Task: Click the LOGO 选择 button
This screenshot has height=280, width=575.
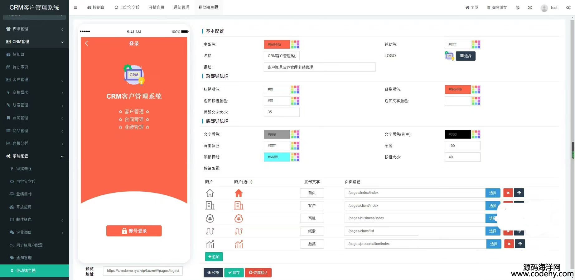Action: point(466,56)
